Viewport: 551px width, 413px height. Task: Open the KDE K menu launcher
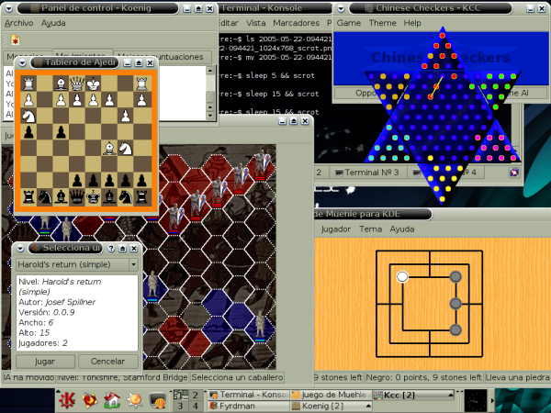point(67,400)
